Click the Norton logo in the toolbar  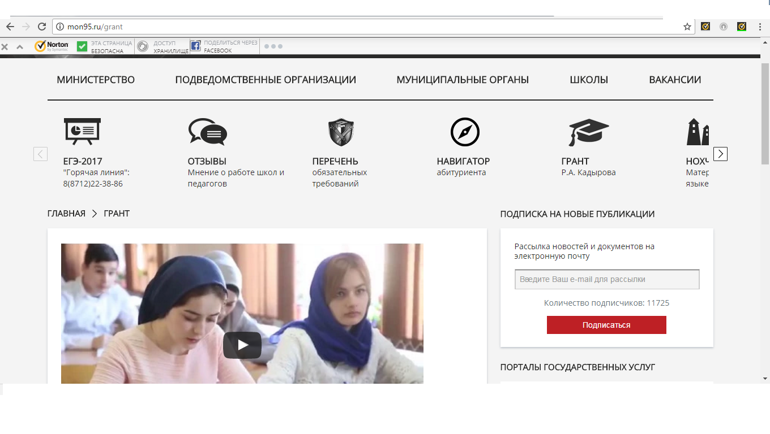(x=52, y=46)
